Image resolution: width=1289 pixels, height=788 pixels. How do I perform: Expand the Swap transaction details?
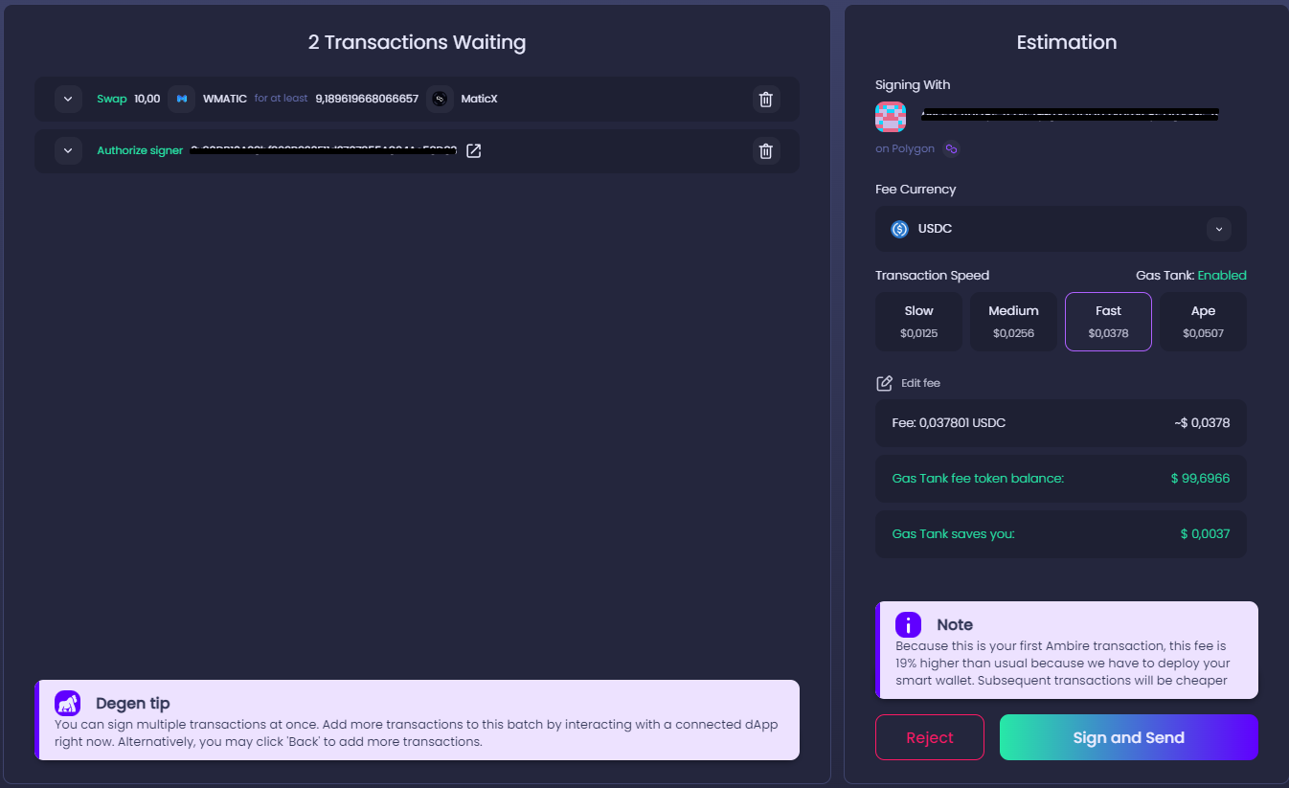pyautogui.click(x=68, y=99)
